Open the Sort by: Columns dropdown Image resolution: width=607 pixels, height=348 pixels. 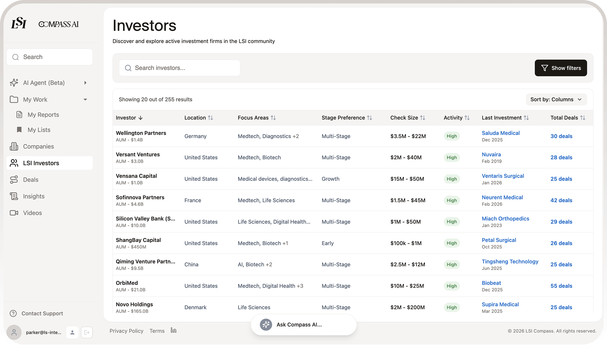pos(556,99)
